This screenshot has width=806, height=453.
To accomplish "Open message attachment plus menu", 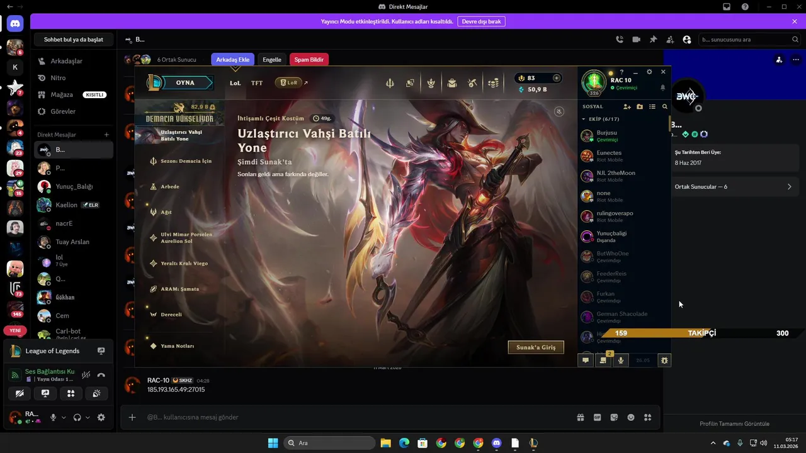I will (x=132, y=417).
